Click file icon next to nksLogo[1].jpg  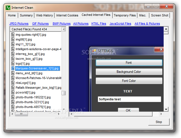coord(13,83)
